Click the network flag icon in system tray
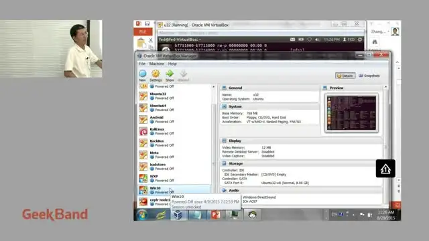This screenshot has height=241, width=429. [362, 215]
